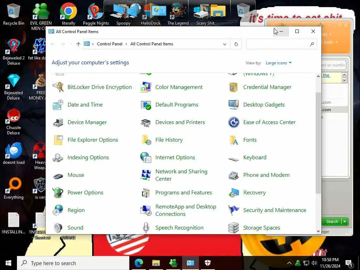Viewport: 360px width, 270px height.
Task: Open Speech Recognition microphone icon
Action: pyautogui.click(x=146, y=228)
